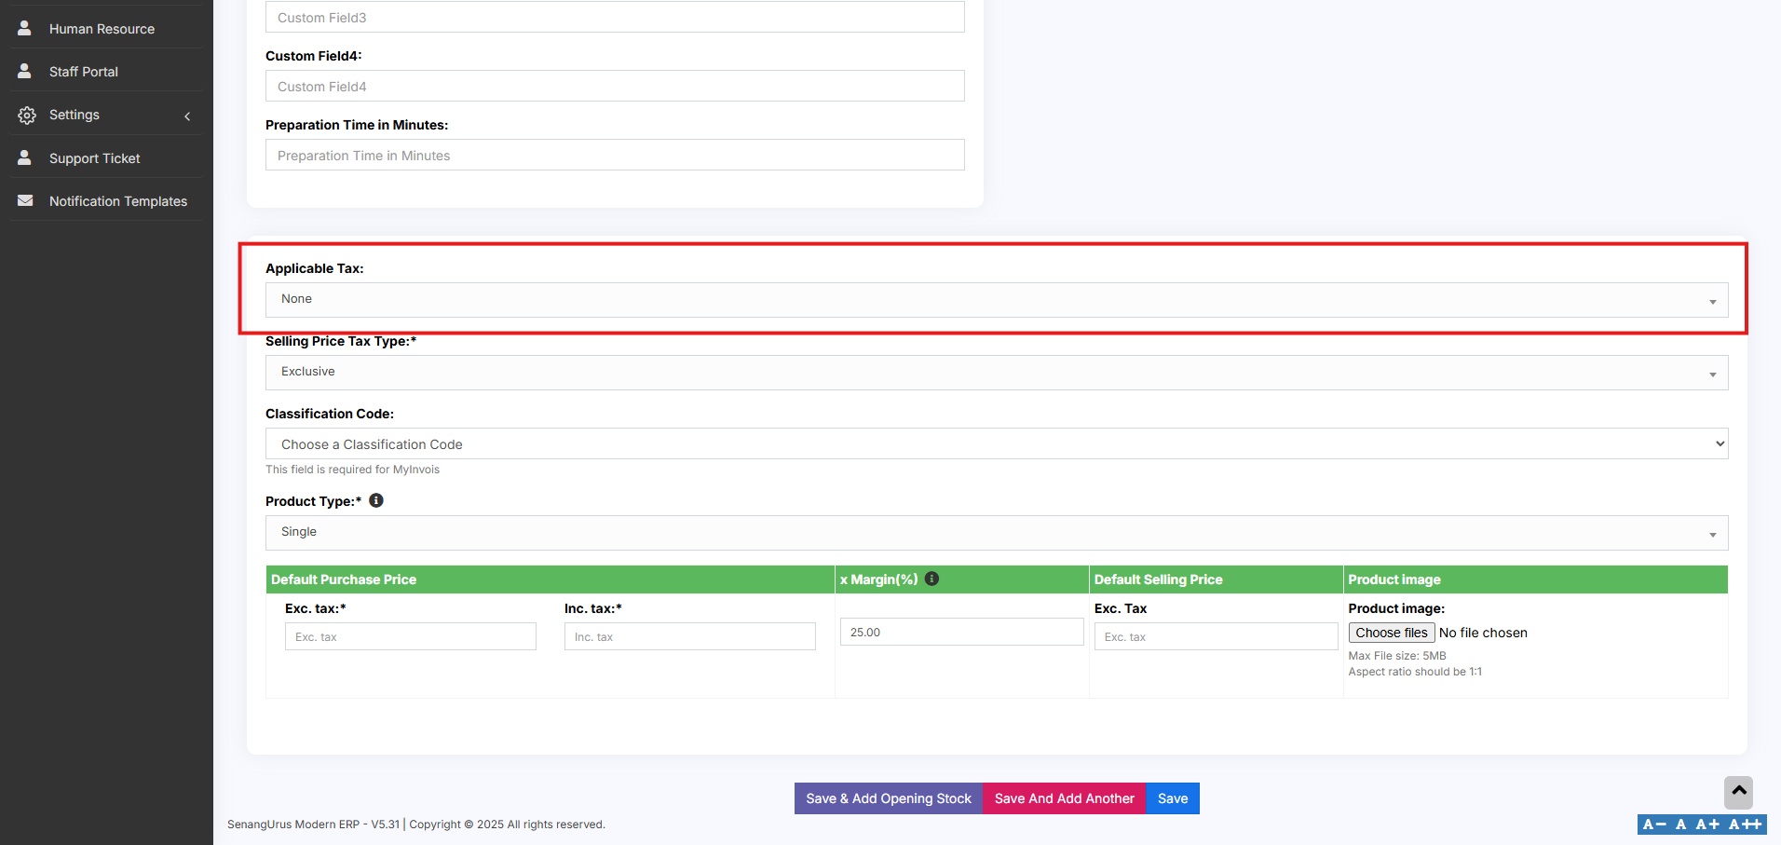Click Save And Add Another button
Image resolution: width=1781 pixels, height=845 pixels.
coord(1064,798)
